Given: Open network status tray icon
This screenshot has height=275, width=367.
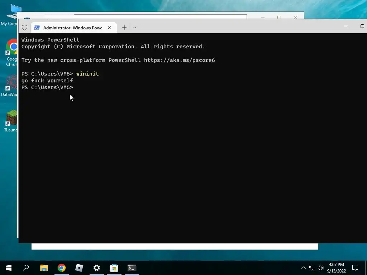Looking at the screenshot, I should (x=312, y=268).
